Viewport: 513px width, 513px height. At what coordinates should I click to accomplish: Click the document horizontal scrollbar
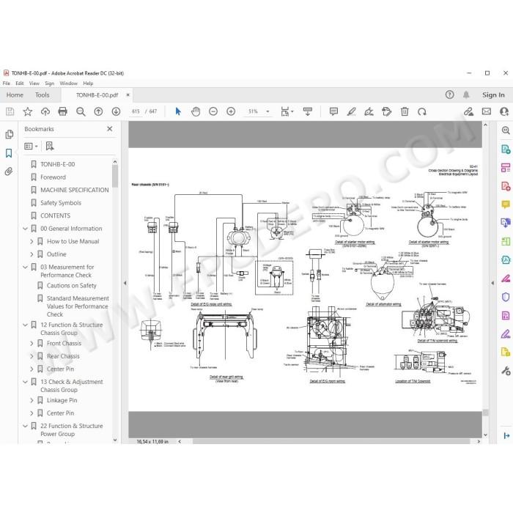(331, 442)
